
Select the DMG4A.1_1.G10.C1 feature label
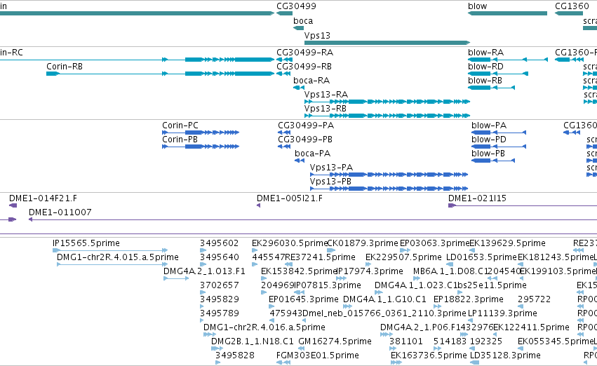[384, 299]
